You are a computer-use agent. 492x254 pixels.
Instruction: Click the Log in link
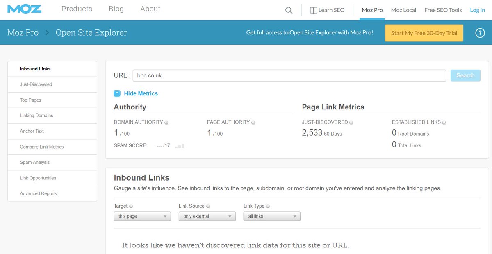tap(477, 10)
